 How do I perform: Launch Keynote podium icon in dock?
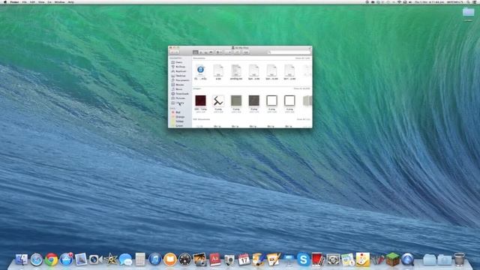tap(288, 260)
